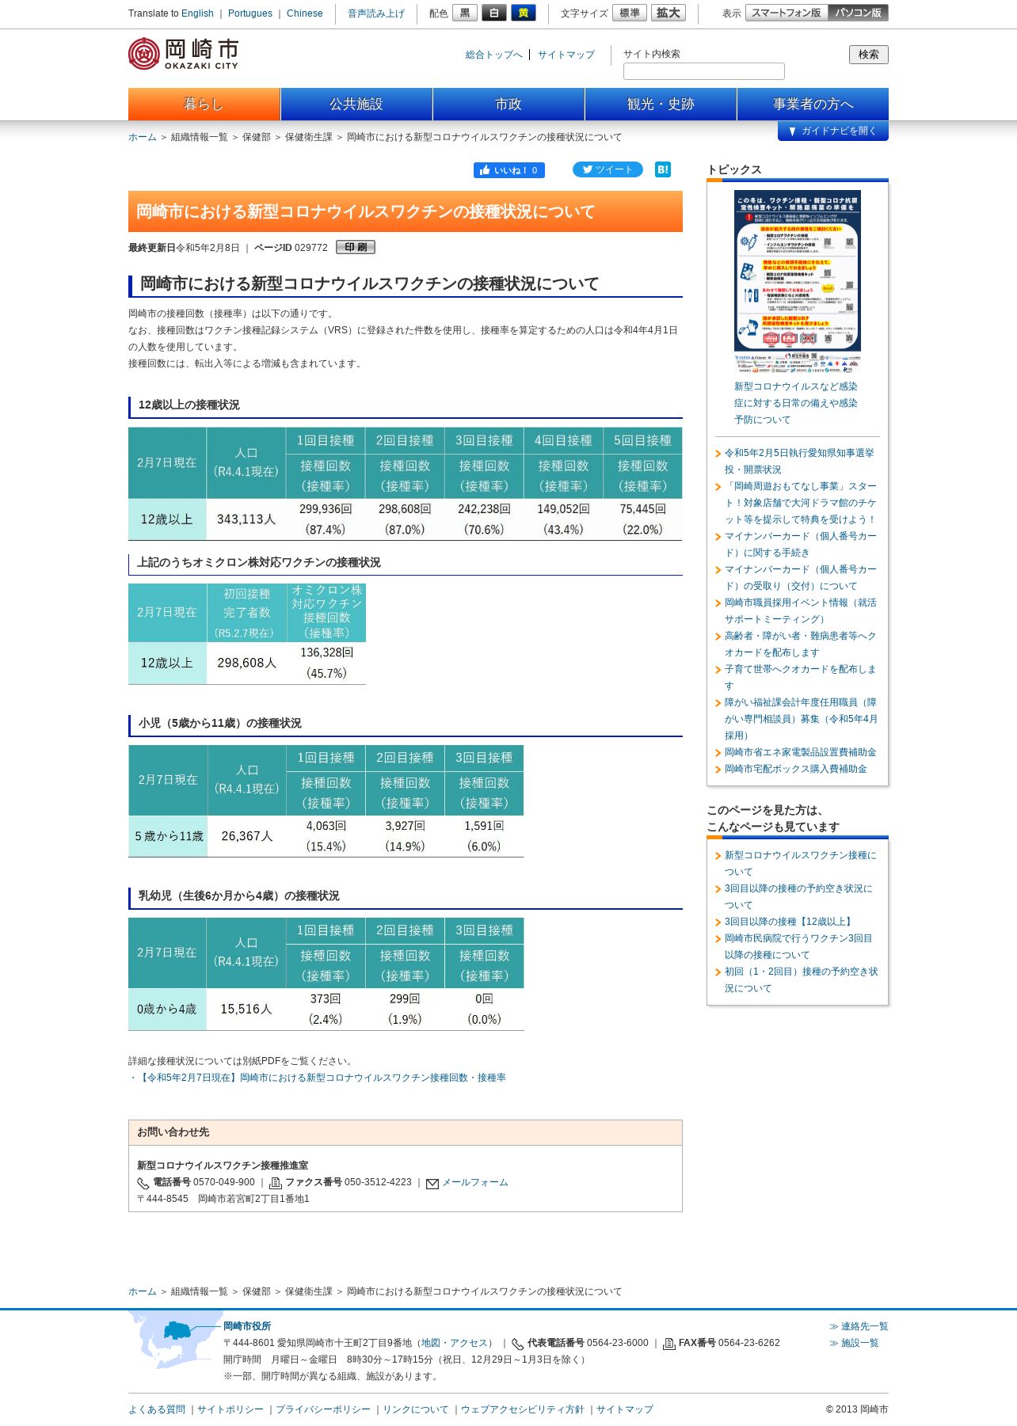1017x1426 pixels.
Task: Open 子育て世帯へクオカードを配布します link
Action: [x=801, y=677]
